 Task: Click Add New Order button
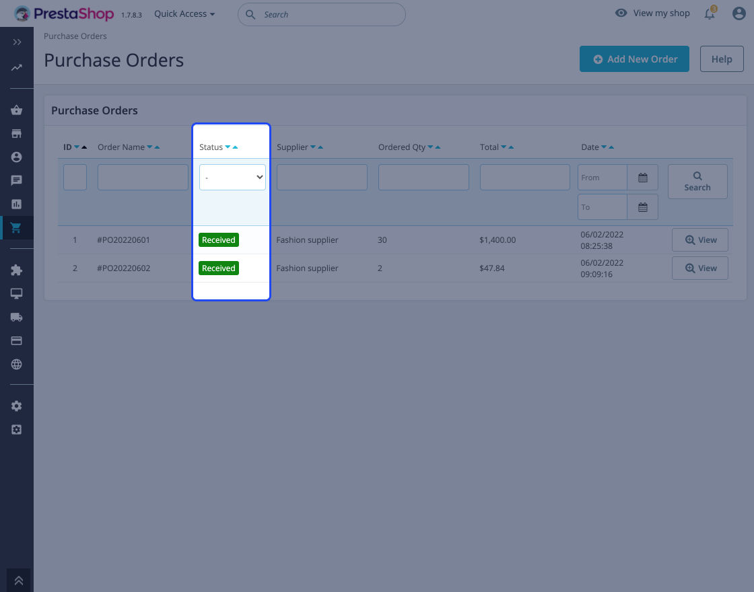tap(634, 59)
